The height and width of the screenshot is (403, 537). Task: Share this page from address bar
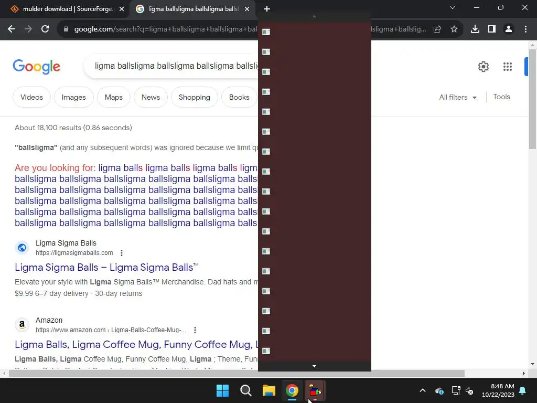437,29
